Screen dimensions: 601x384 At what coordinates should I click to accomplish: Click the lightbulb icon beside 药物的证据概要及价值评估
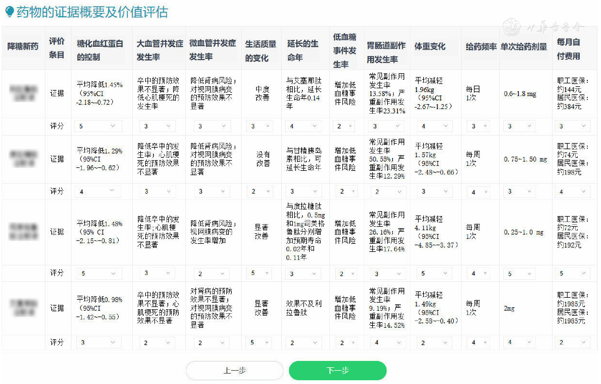click(x=10, y=12)
